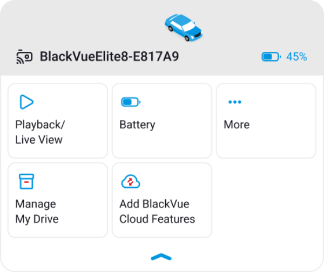The image size is (324, 272).
Task: Click the "My Drive" label text
Action: pos(37,219)
